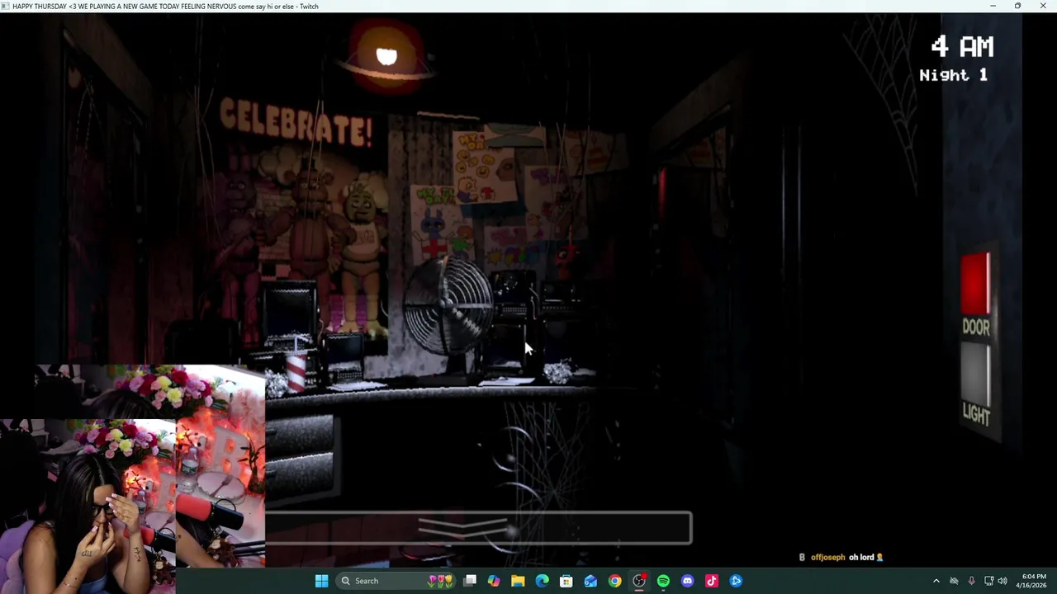Minimize the Twitch window

(993, 6)
